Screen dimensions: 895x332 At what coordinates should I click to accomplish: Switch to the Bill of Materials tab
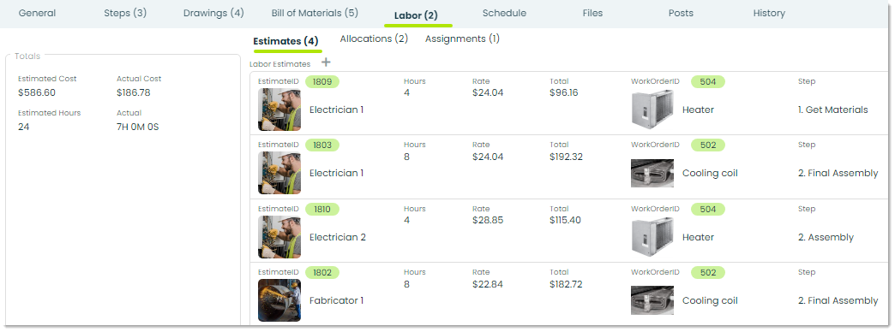pyautogui.click(x=315, y=13)
